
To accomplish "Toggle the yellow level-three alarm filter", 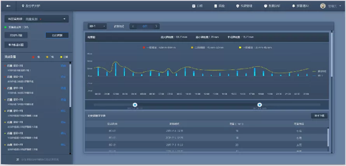I will (61, 57).
